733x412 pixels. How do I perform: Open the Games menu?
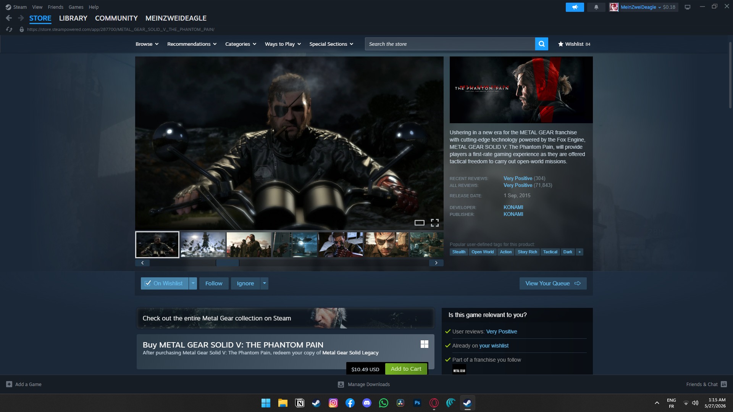point(76,7)
